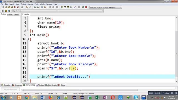Viewport: 178px width, 100px height.
Task: Open Skype from the taskbar
Action: (136, 97)
